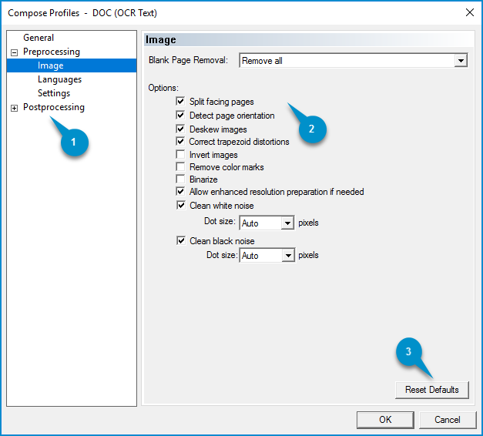483x436 pixels.
Task: Select the Image tree item
Action: [x=51, y=65]
